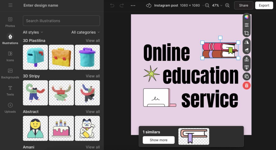Click the Show more button
The width and height of the screenshot is (276, 150).
click(x=158, y=140)
